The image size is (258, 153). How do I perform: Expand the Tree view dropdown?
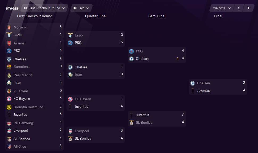(81, 8)
